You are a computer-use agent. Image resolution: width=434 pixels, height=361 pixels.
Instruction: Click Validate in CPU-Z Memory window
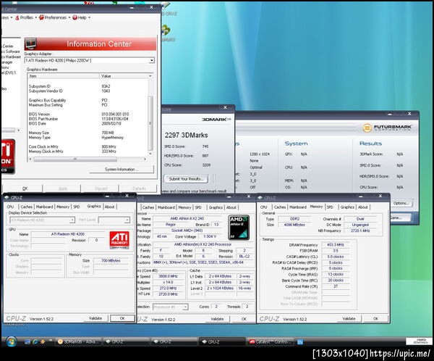[x=349, y=318]
